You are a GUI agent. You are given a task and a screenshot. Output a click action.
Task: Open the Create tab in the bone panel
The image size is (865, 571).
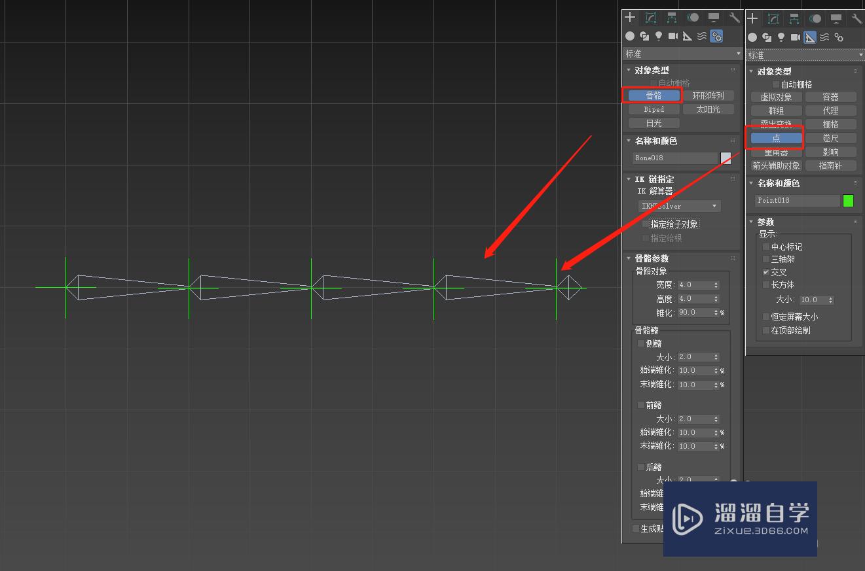click(x=630, y=18)
